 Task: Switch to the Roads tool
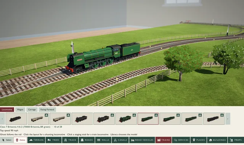point(87,140)
